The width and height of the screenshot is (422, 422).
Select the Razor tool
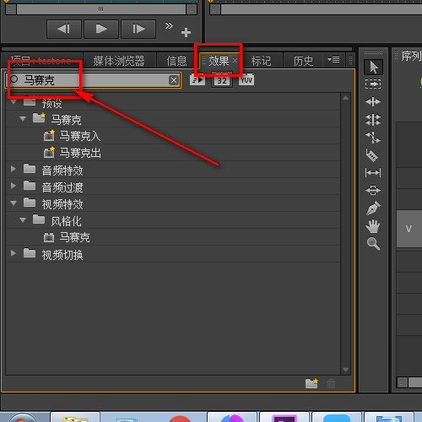point(372,155)
